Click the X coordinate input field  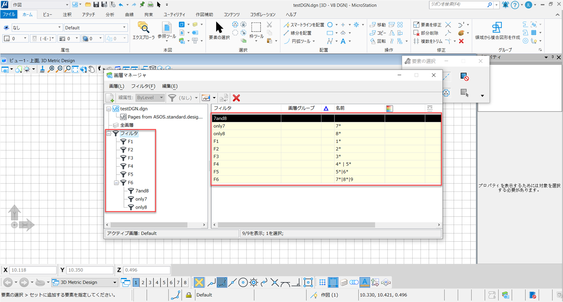[33, 270]
